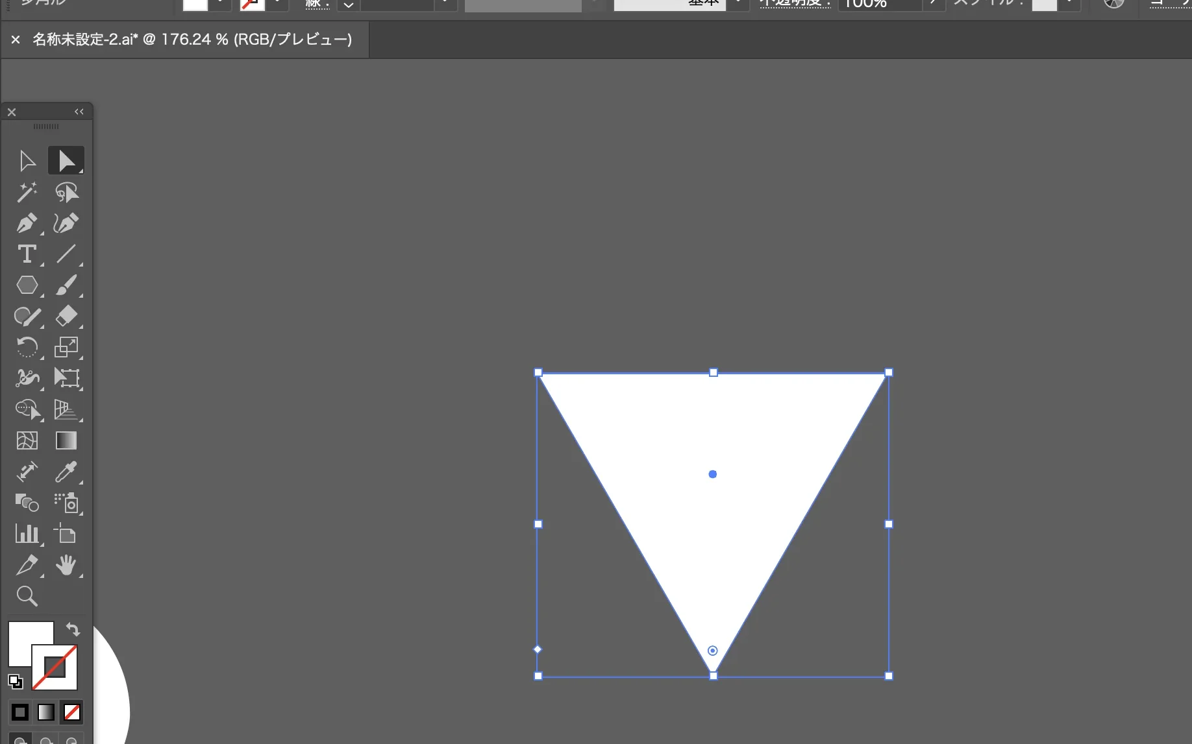
Task: Choose the Polygon shape tool
Action: tap(27, 285)
